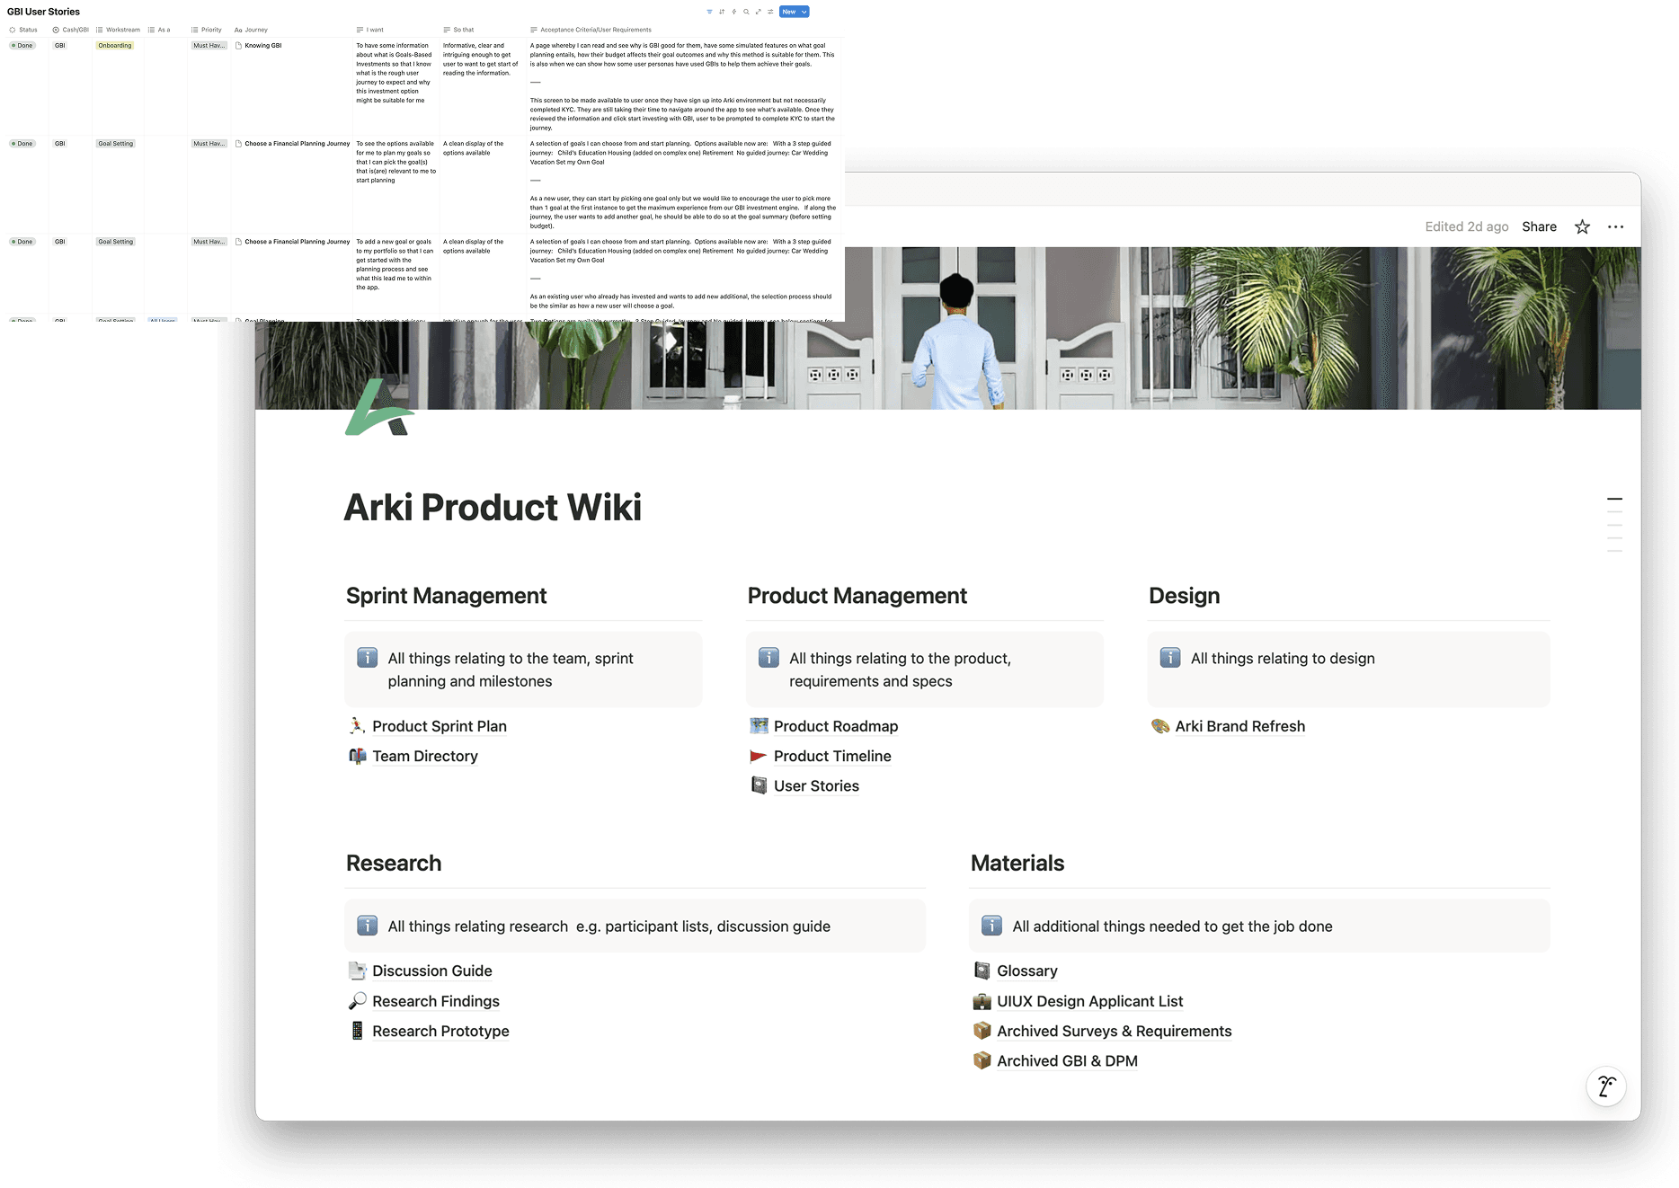Click the green Arki page logo icon
Screen dimensions: 1679x1188
(x=379, y=407)
